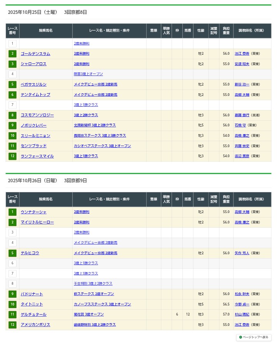Open horse link パドリナート
Screen dimensions: 277x344
point(32,294)
